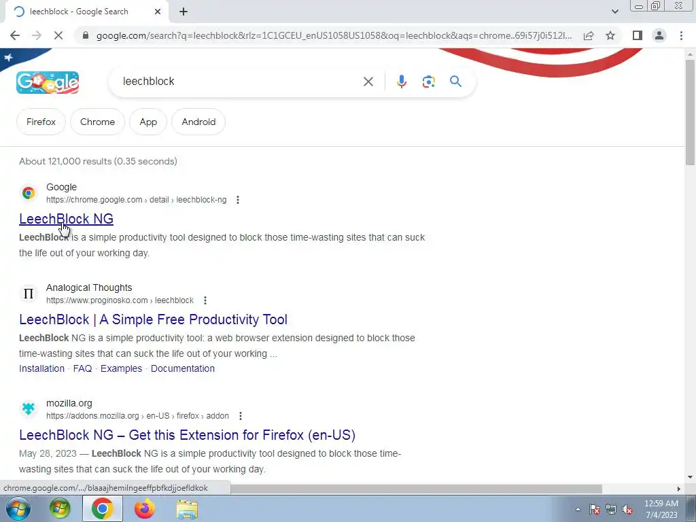Click the chrome.google.com breadcrumb URL

pos(136,200)
